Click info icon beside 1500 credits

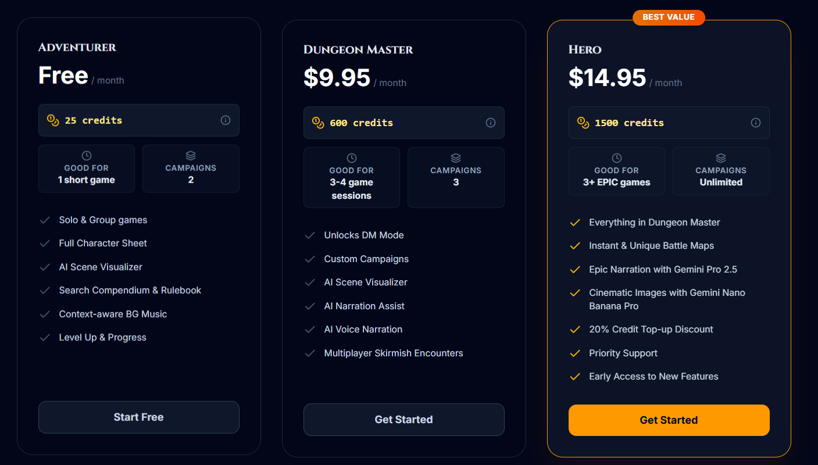pos(756,123)
